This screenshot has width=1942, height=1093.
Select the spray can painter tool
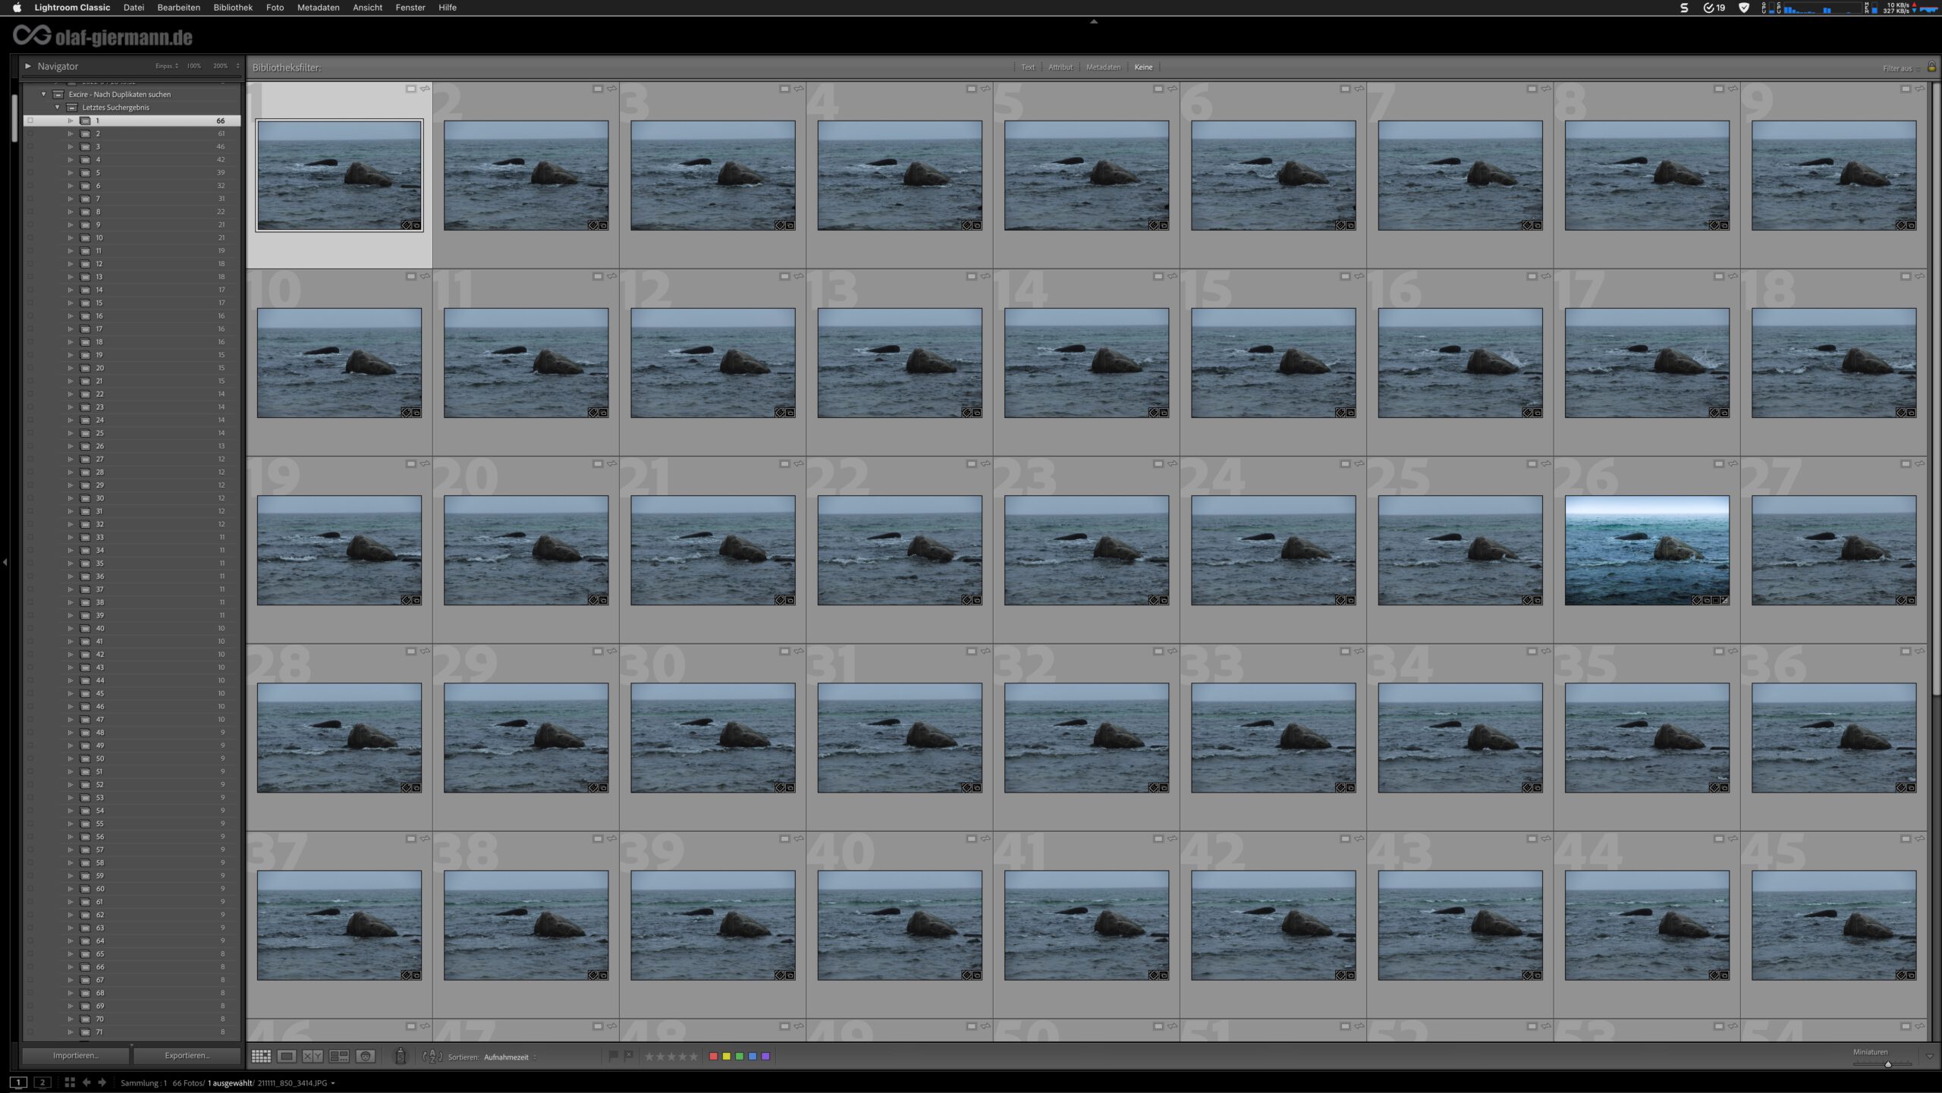401,1056
